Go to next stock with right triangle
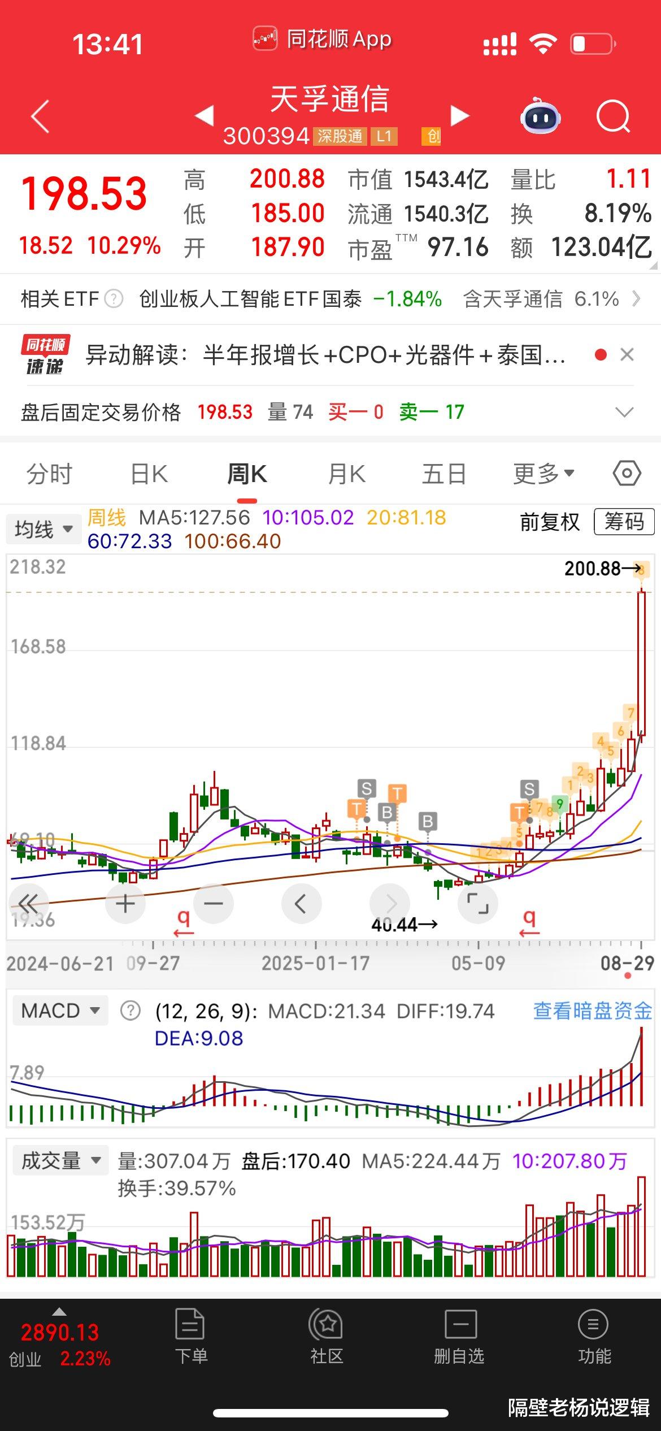Screen dimensions: 661x1431 point(460,115)
